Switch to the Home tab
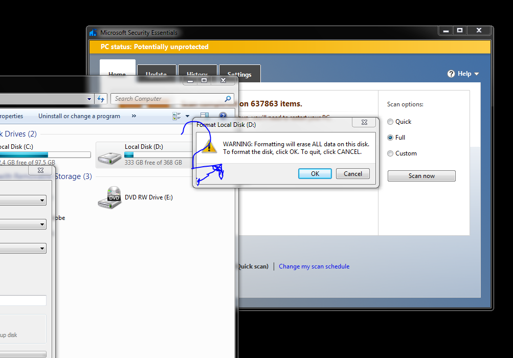 [117, 68]
